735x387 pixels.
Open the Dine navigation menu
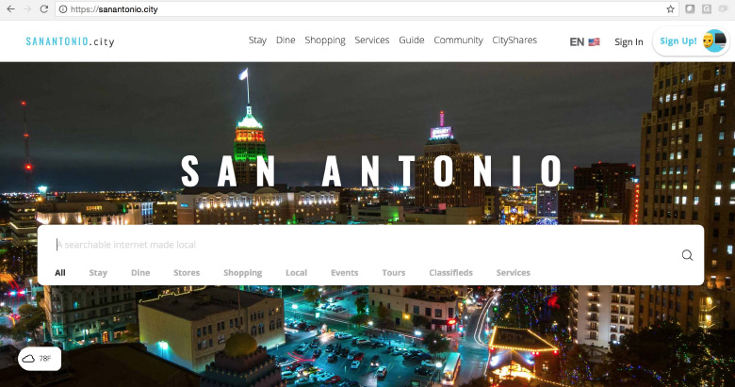click(x=286, y=40)
